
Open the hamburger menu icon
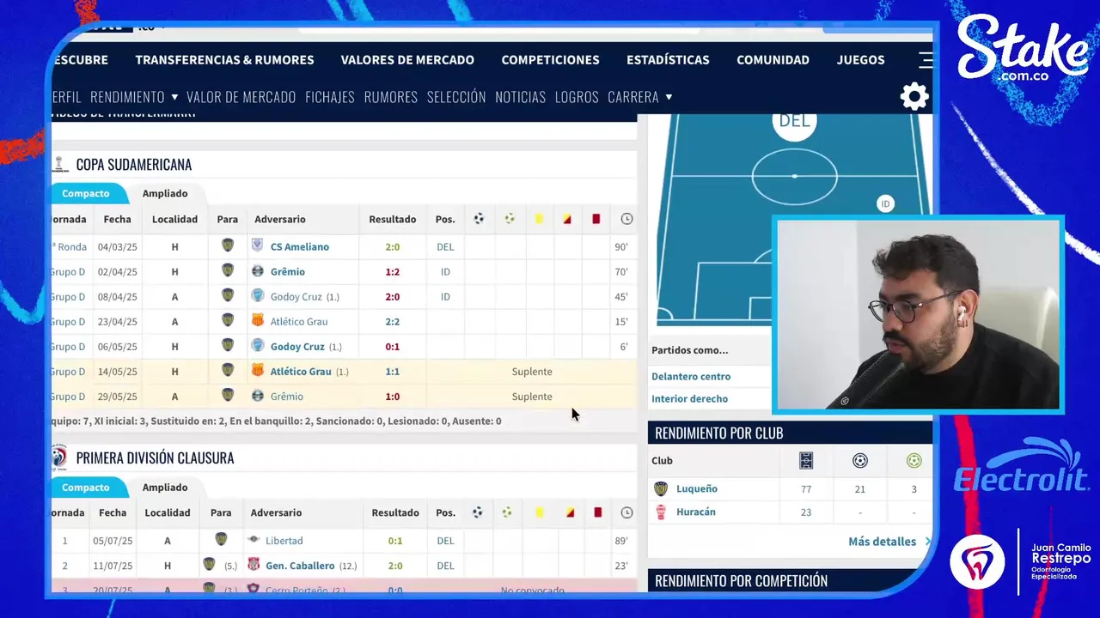[x=926, y=59]
